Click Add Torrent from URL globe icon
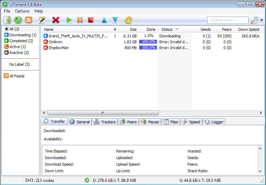The image size is (266, 185). click(x=18, y=20)
